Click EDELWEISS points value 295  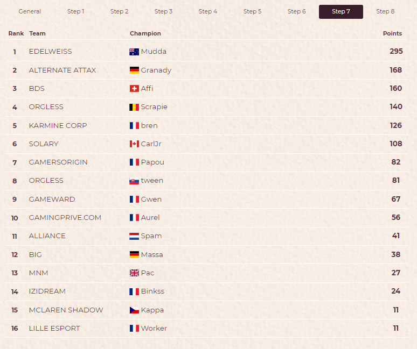[396, 51]
